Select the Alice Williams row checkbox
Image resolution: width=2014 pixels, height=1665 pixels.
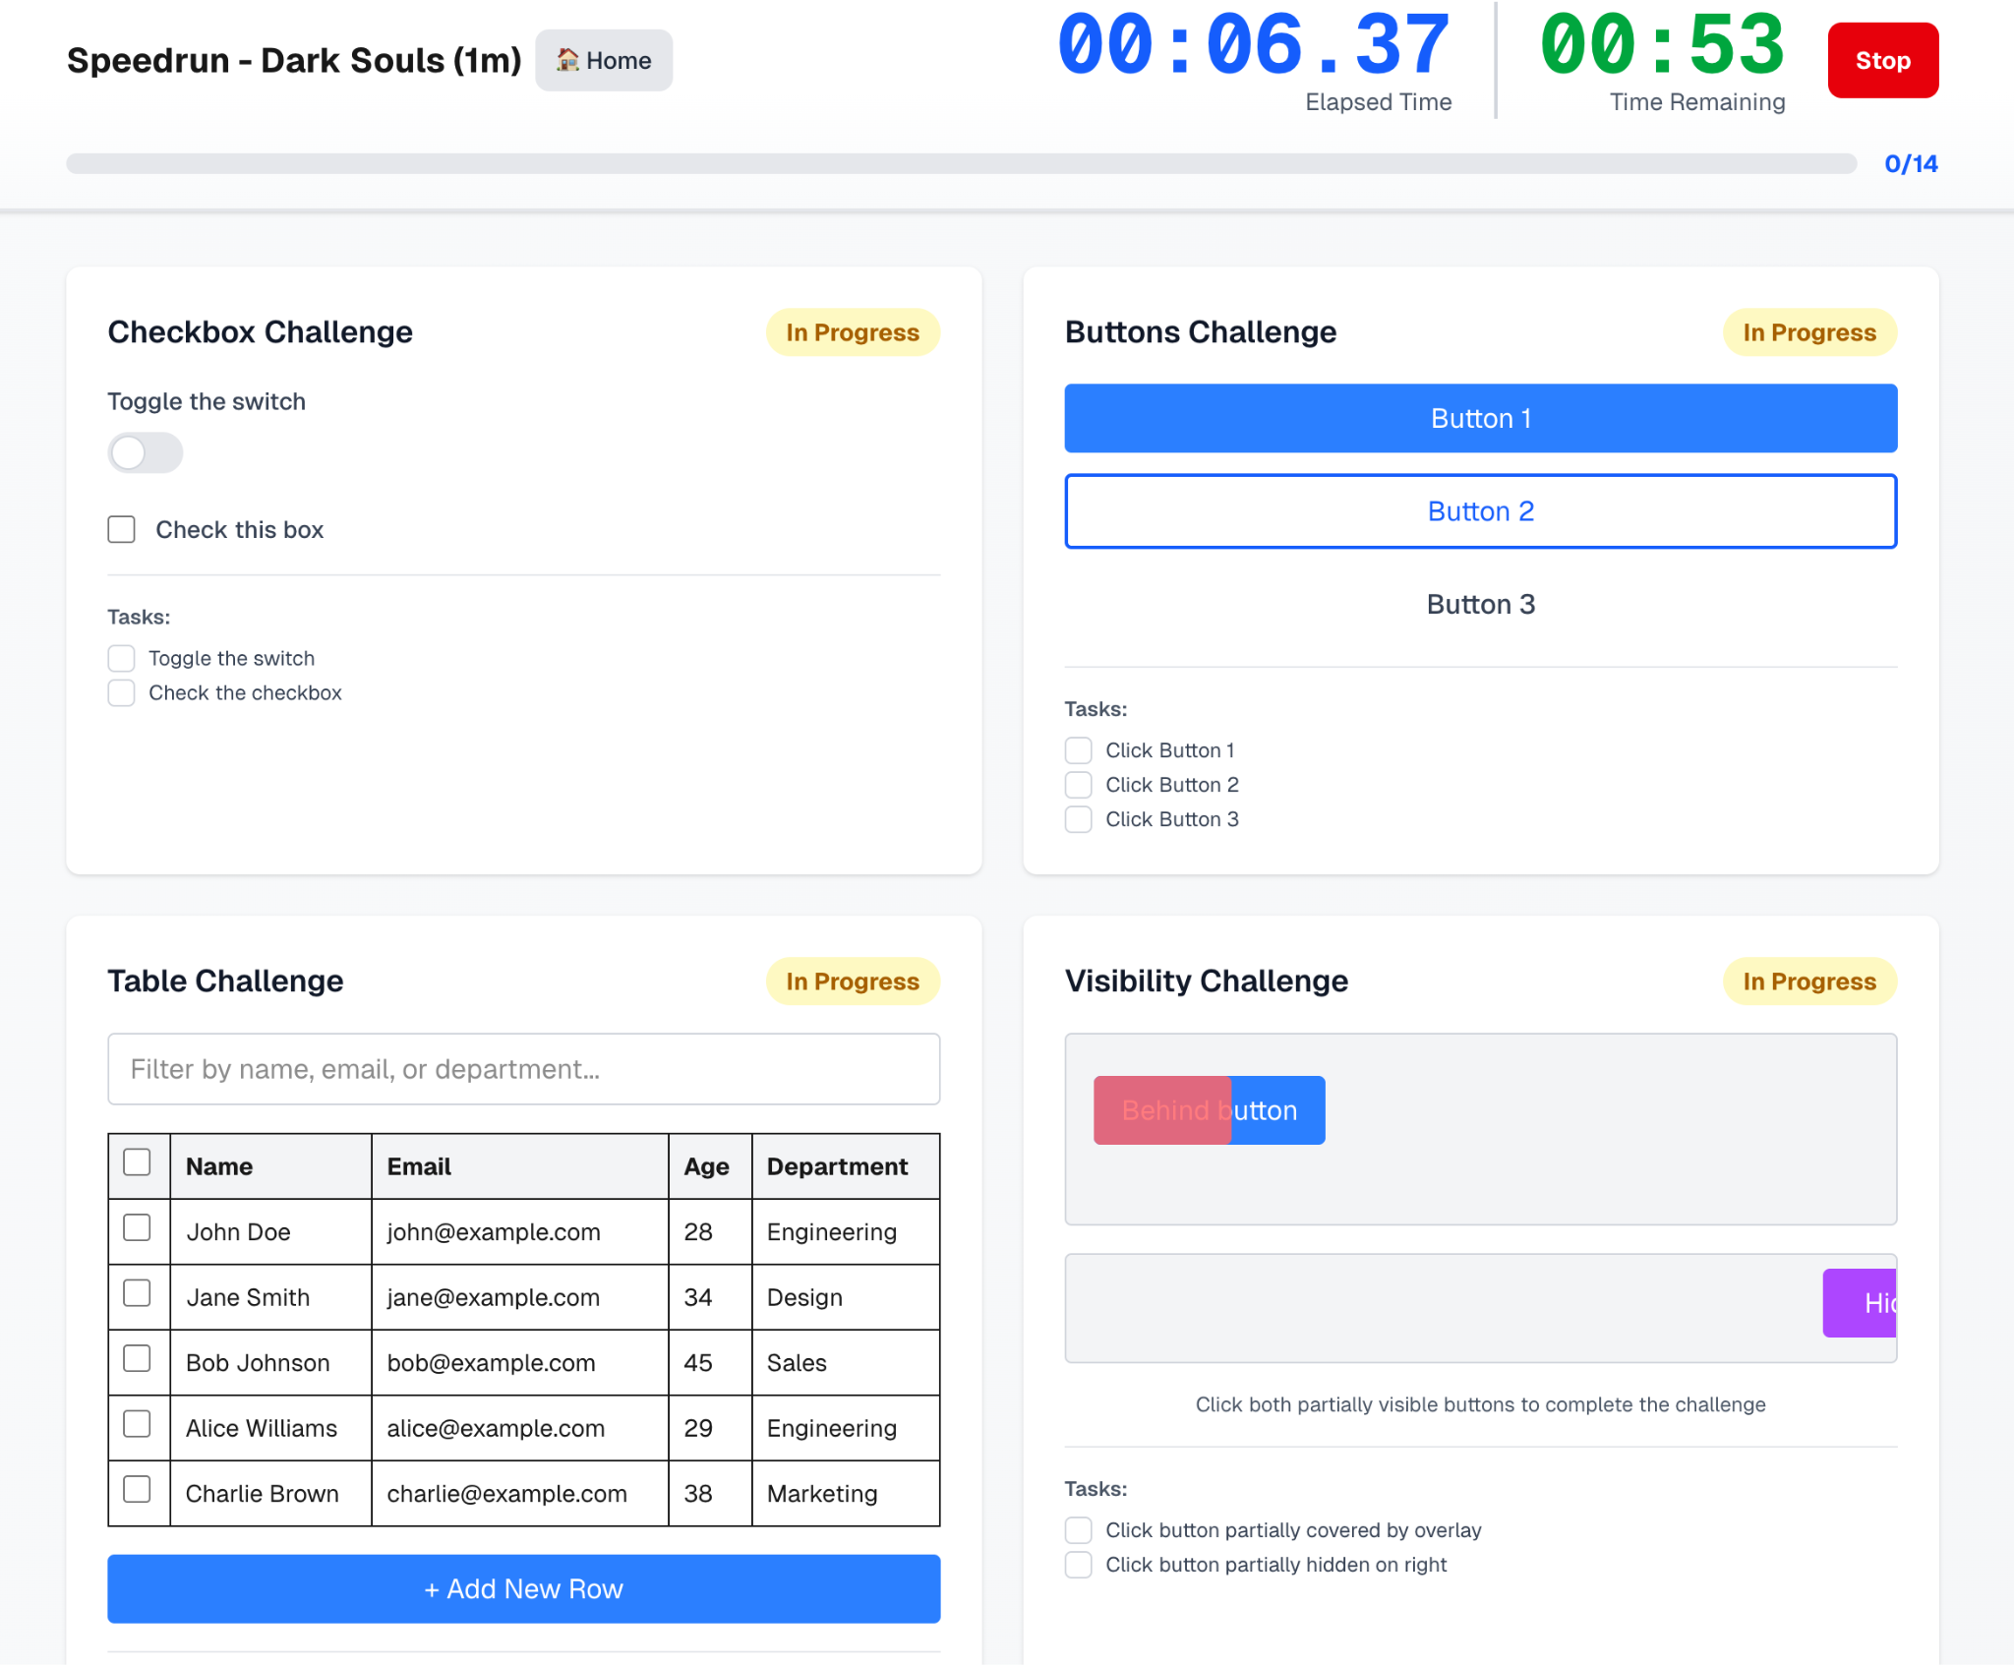[x=138, y=1424]
